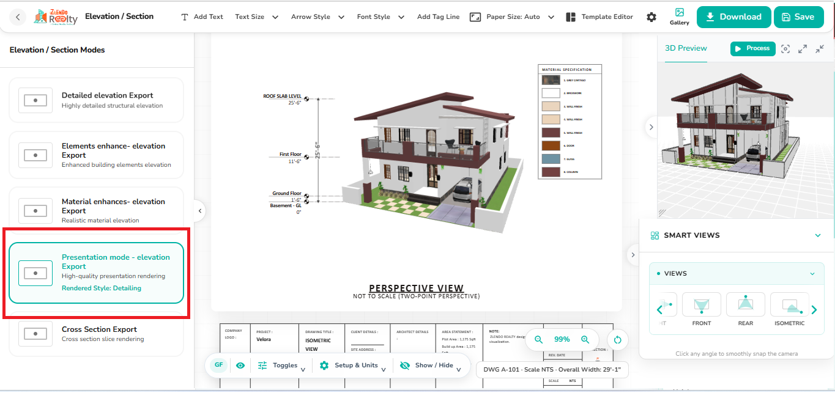
Task: Show next views with right arrow
Action: pos(814,310)
